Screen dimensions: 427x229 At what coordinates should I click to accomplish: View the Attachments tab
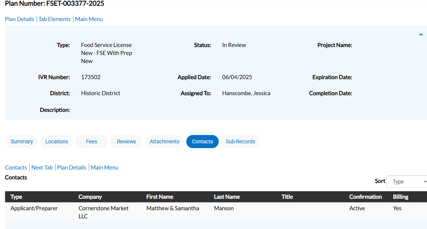(164, 142)
